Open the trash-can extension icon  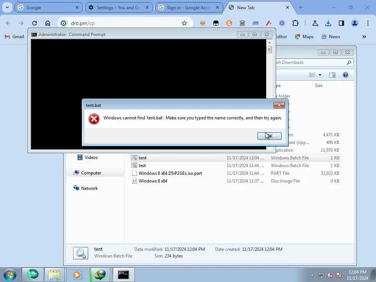coord(242,23)
